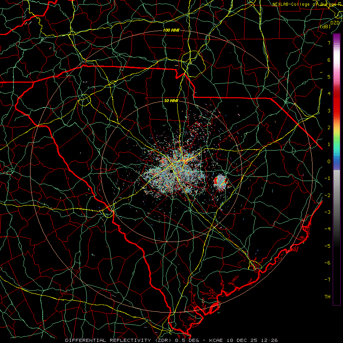
Task: Click the legend value "-6"
Action: click(x=327, y=263)
